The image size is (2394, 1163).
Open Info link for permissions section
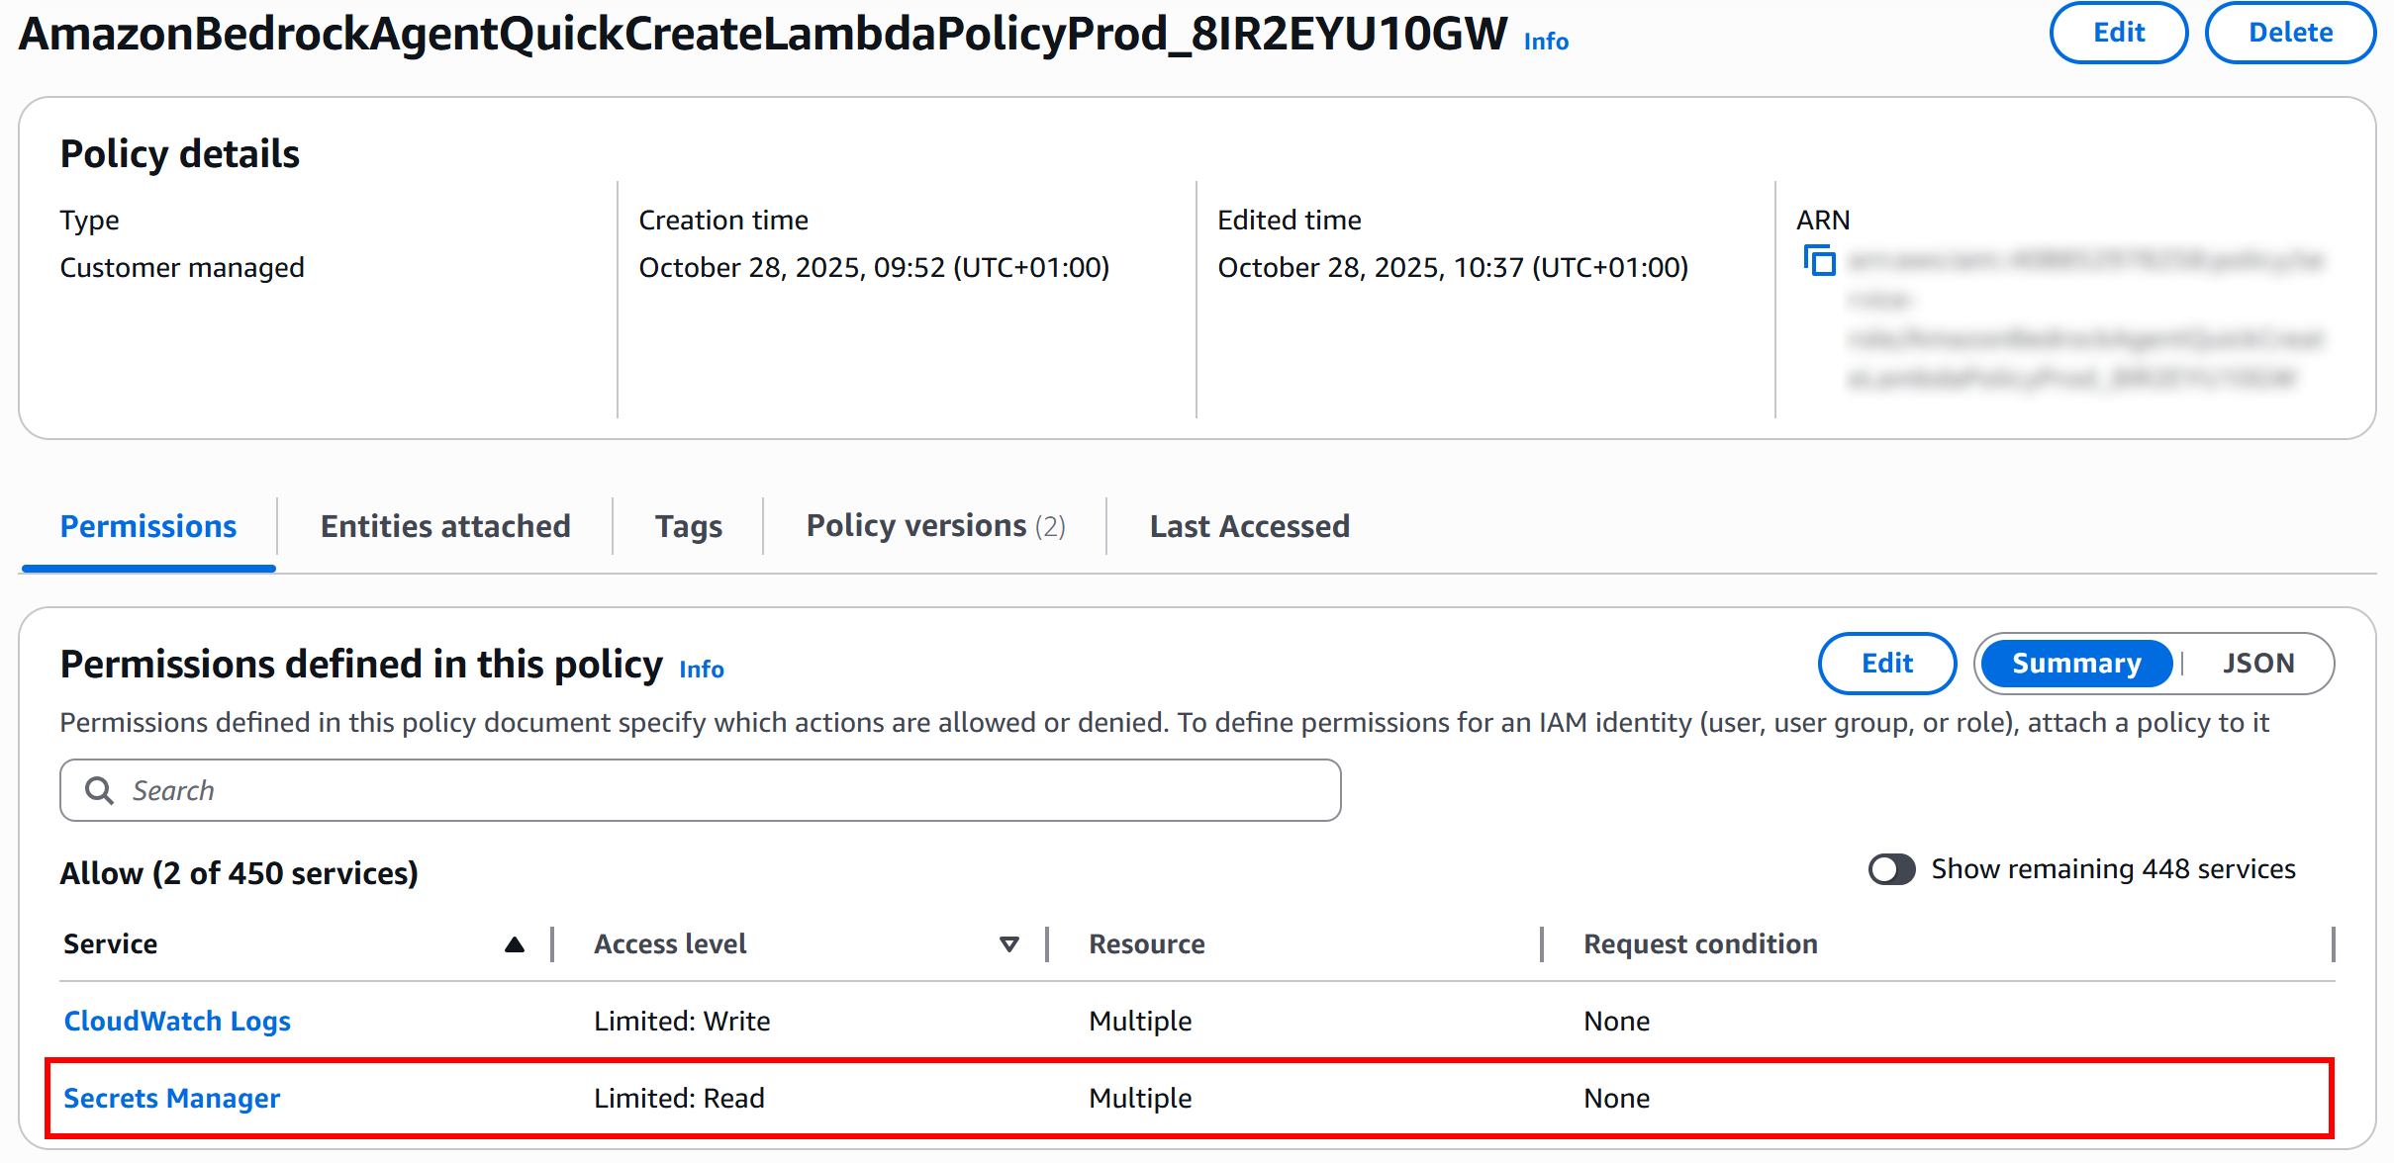click(x=702, y=670)
